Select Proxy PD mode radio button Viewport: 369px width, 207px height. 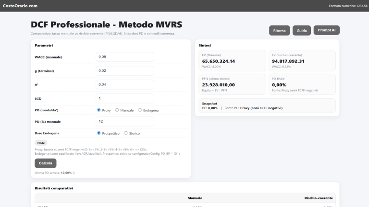click(99, 110)
